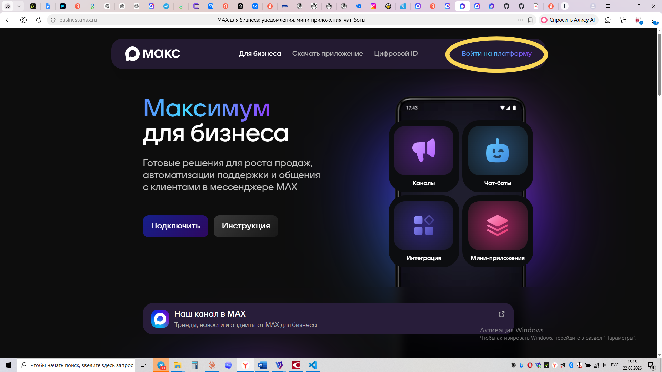Open the Скачать приложение menu item
Viewport: 662px width, 372px height.
point(328,54)
